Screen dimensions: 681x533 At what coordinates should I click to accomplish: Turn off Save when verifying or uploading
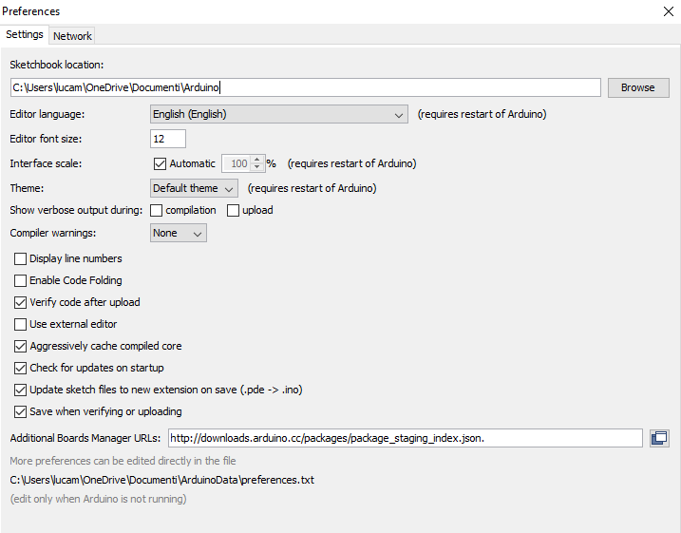(x=21, y=411)
